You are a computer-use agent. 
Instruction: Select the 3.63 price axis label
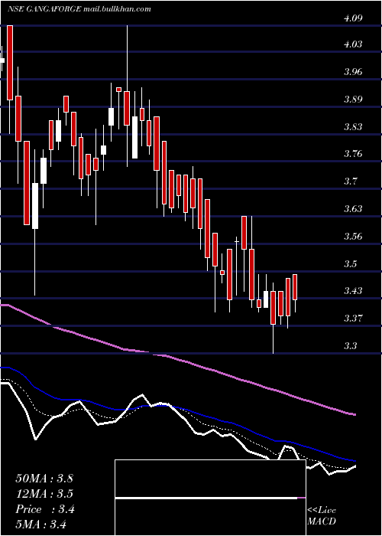click(x=352, y=208)
